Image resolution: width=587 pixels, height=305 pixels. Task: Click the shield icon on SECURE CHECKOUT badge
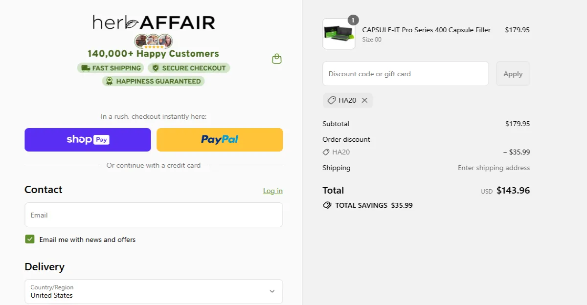coord(155,68)
